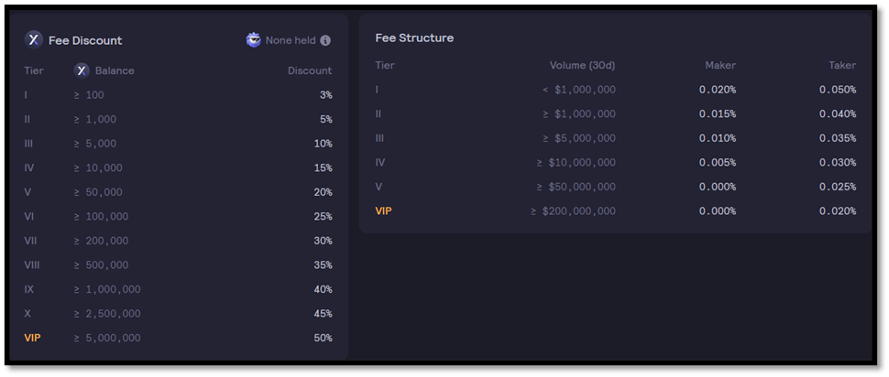Click the mascot avatar icon near None held

(x=254, y=40)
